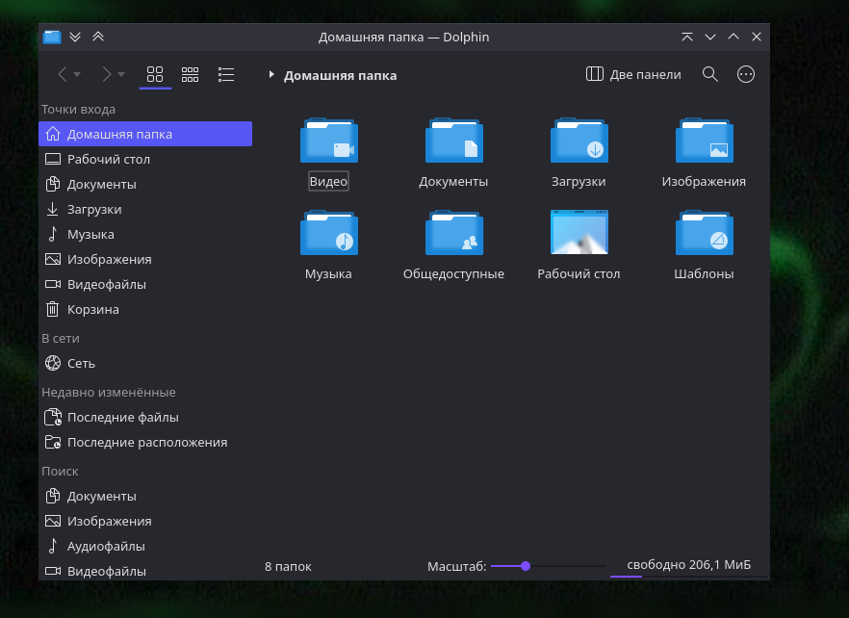849x618 pixels.
Task: Select the Музыка folder icon in file view
Action: click(328, 232)
